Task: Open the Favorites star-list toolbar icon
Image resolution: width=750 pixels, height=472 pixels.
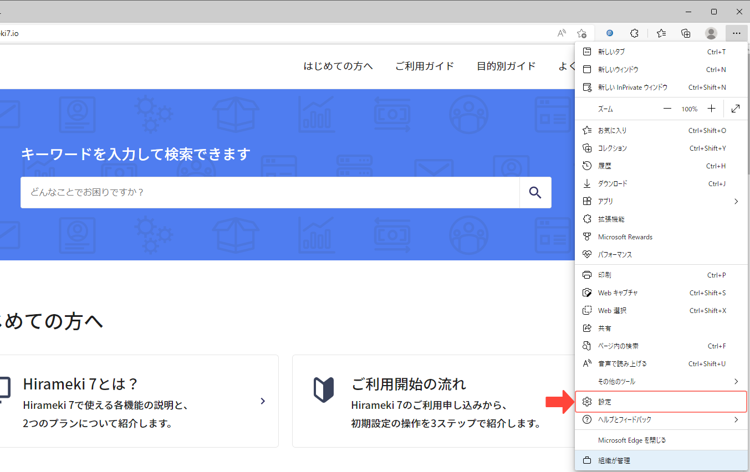Action: 661,33
